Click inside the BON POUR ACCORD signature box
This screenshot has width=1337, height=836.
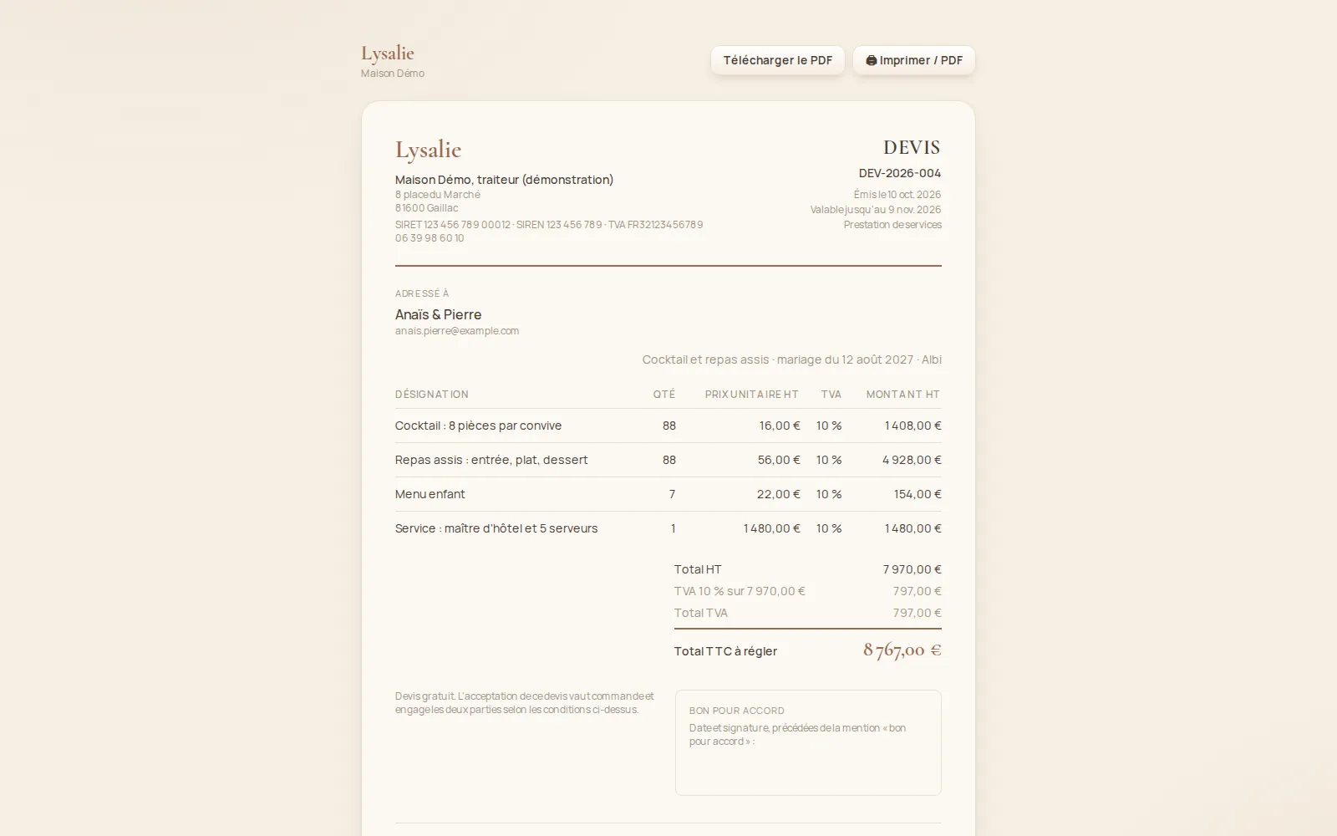pos(808,742)
